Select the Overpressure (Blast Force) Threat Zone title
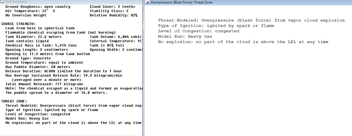Image resolution: width=352 pixels, height=136 pixels. tap(181, 2)
